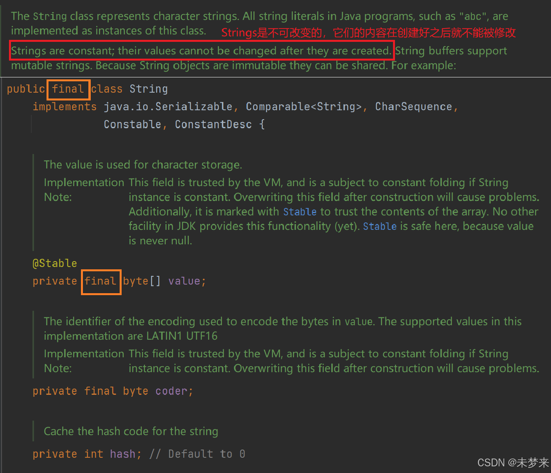The height and width of the screenshot is (473, 551).
Task: Click the 'Strings are constant' sentence
Action: [x=201, y=51]
